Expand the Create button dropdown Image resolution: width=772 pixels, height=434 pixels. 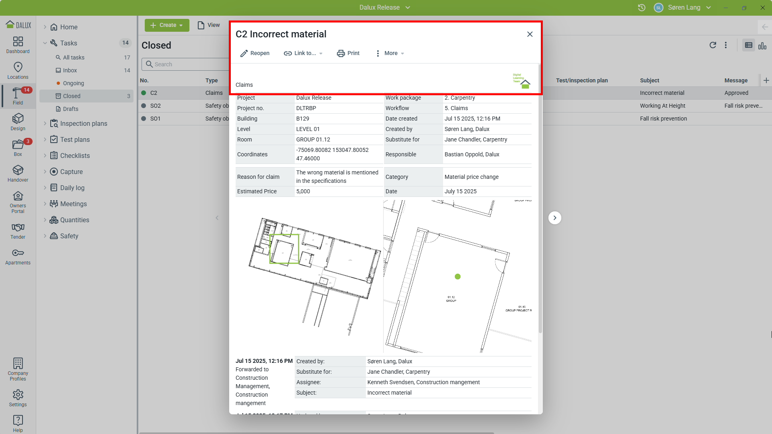point(167,25)
